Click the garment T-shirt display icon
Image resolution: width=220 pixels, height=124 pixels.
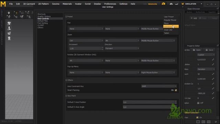[9, 23]
